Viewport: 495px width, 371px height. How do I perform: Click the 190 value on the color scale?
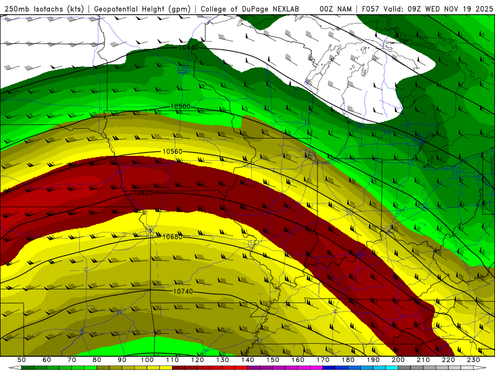[x=373, y=360]
